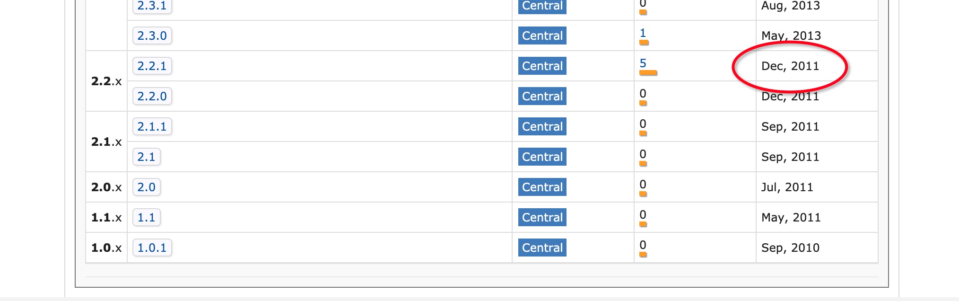Click Central badge in 2.2.0 row
Screen dimensions: 959x301
point(542,96)
